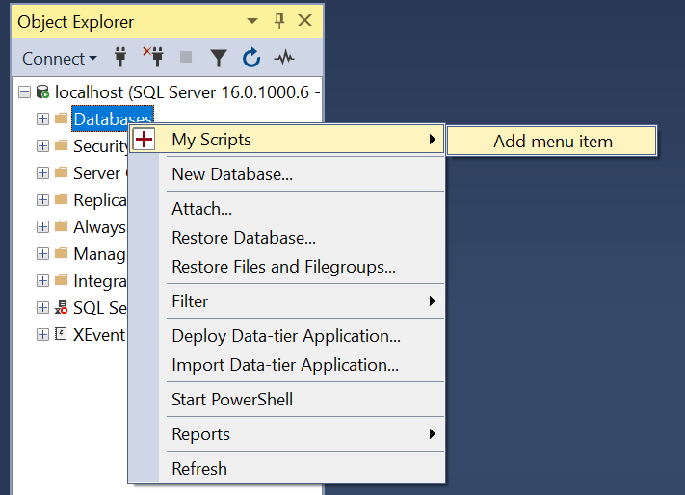Click the Refresh circular arrow icon
Viewport: 685px width, 495px height.
click(x=251, y=57)
